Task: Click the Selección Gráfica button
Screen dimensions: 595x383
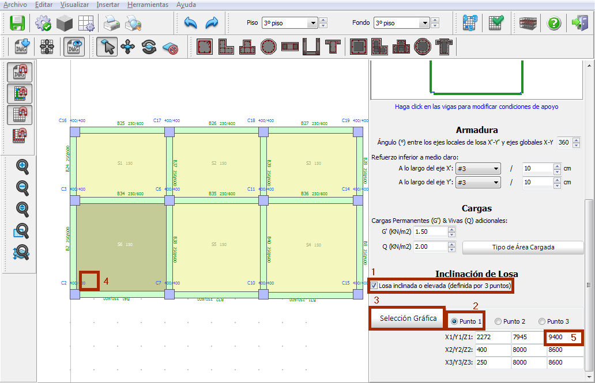Action: (x=408, y=318)
